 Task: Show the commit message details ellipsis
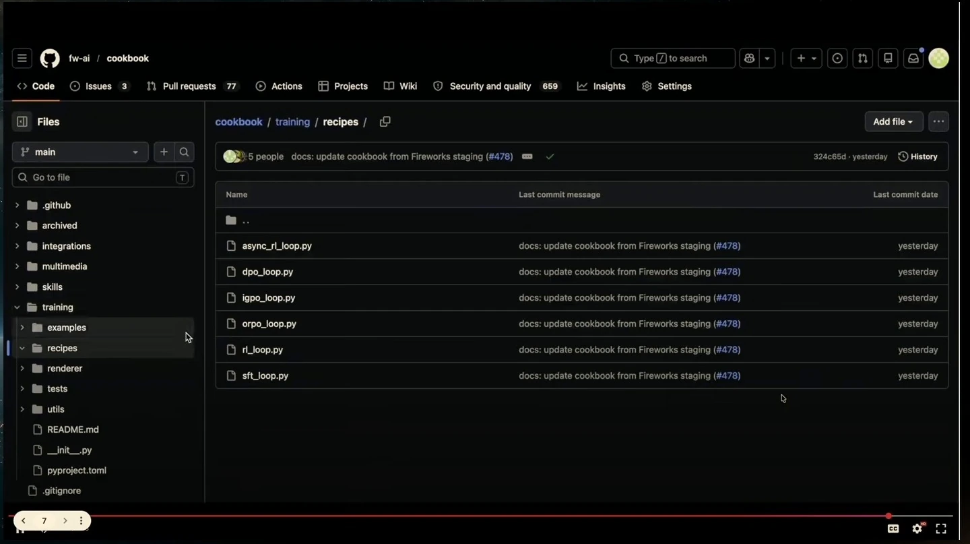[527, 156]
